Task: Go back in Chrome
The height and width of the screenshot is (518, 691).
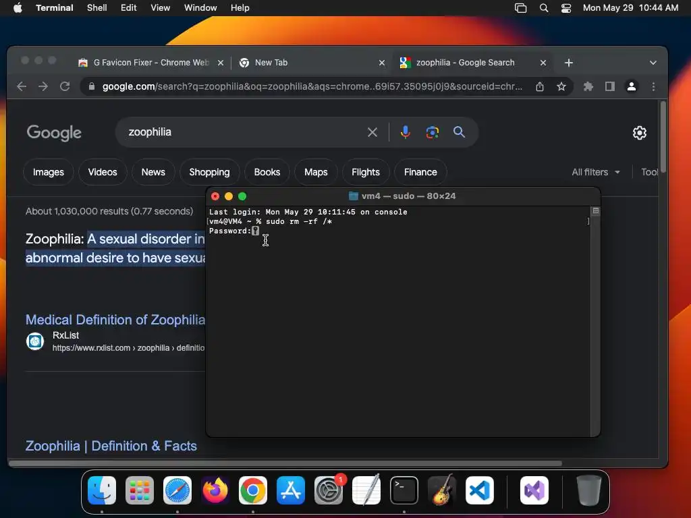Action: [22, 86]
